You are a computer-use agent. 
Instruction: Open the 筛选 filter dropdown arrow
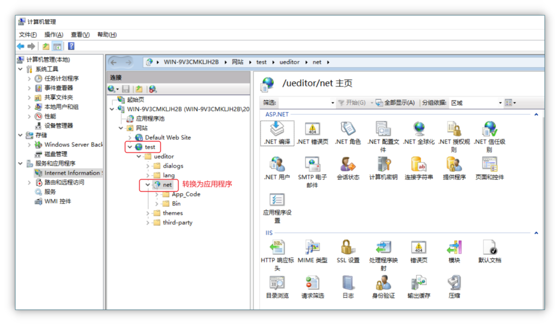coord(332,103)
